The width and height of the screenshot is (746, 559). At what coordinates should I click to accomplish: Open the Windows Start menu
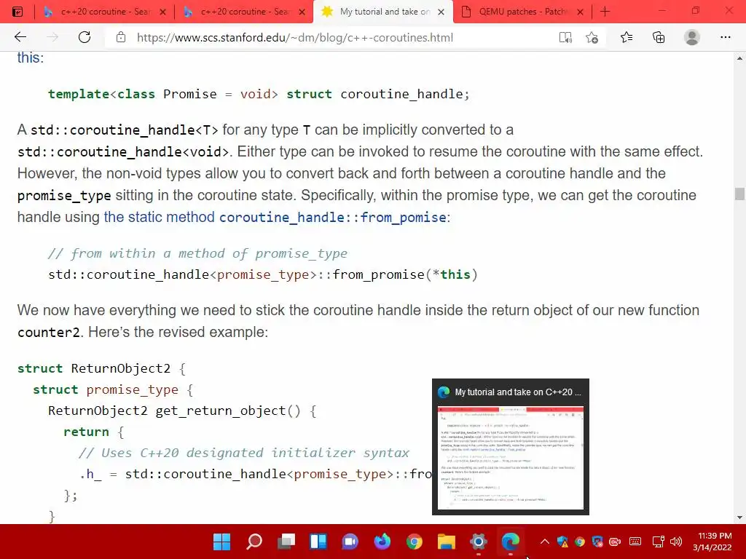point(221,542)
